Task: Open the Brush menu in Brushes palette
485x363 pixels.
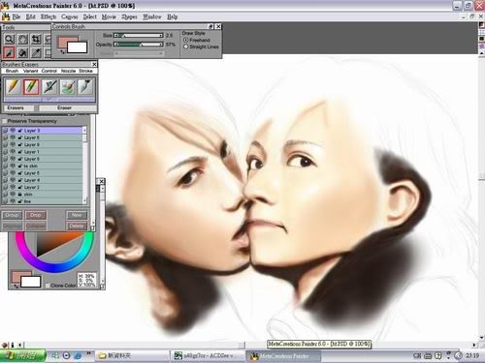Action: pos(12,71)
